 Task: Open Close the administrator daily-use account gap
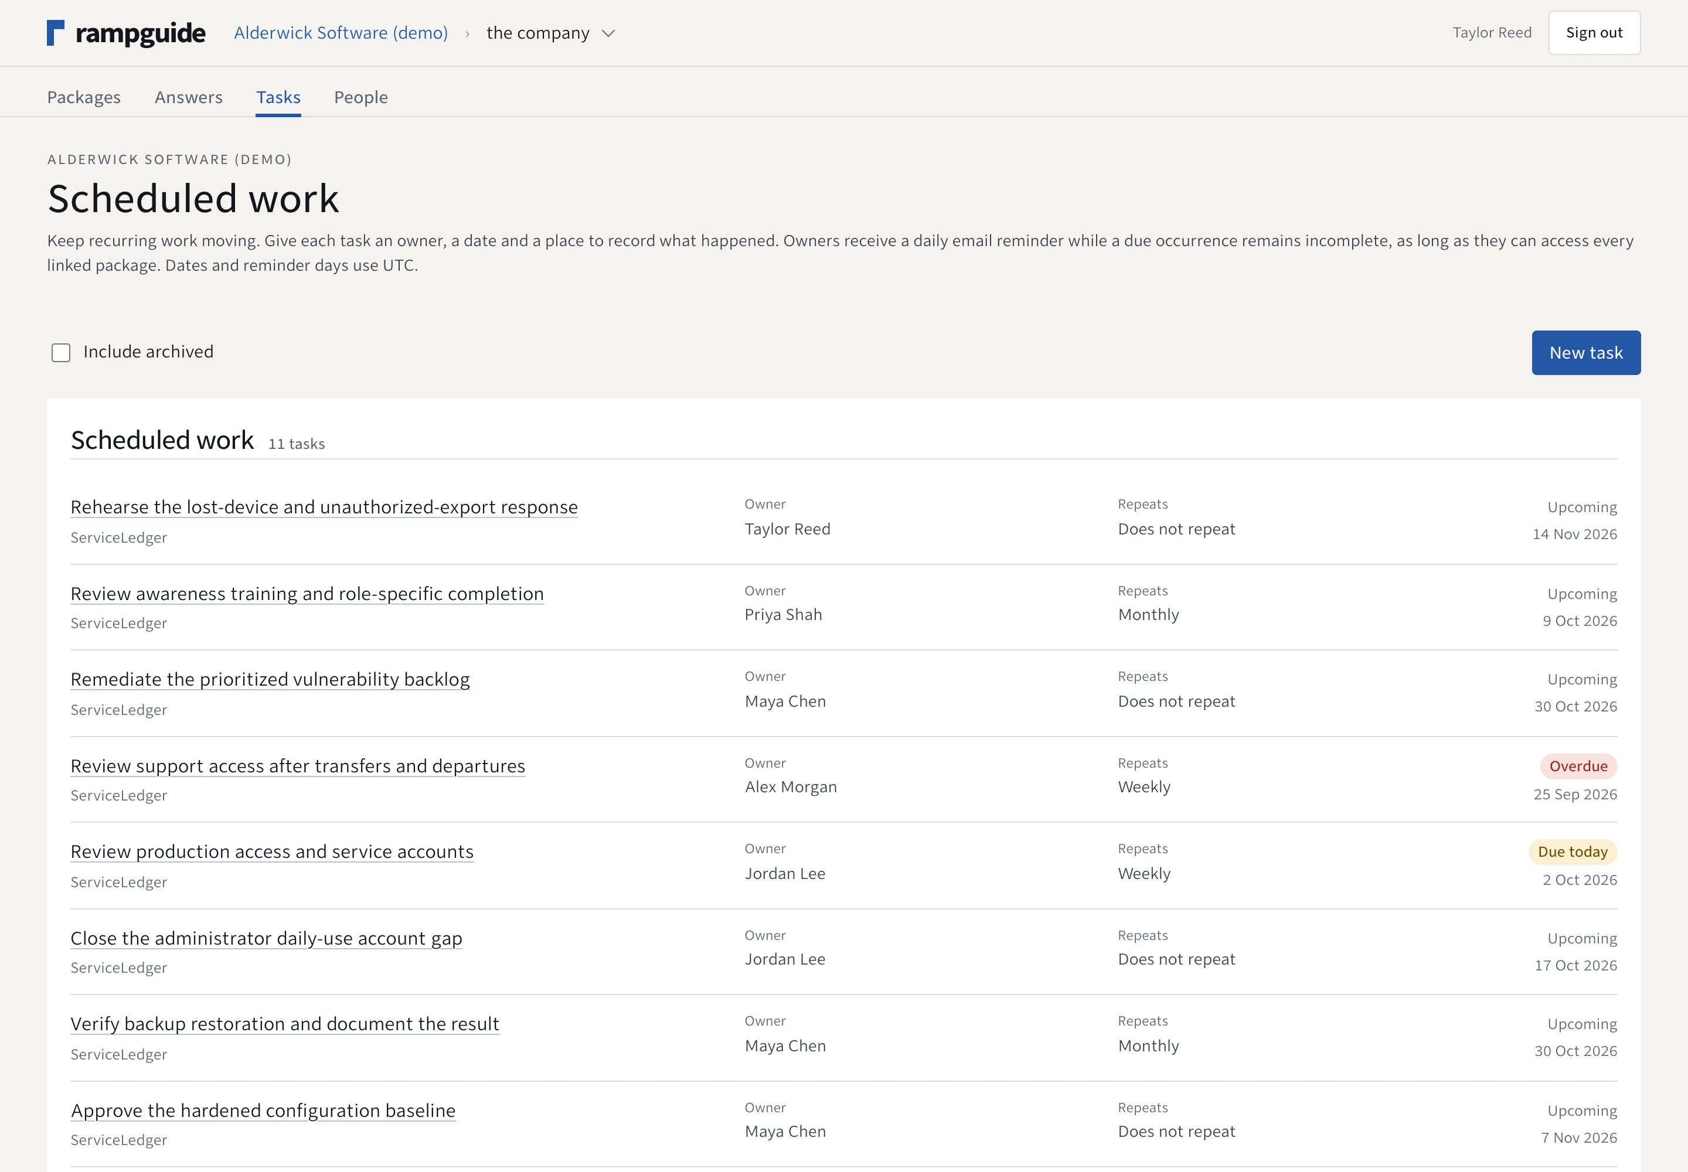[267, 939]
